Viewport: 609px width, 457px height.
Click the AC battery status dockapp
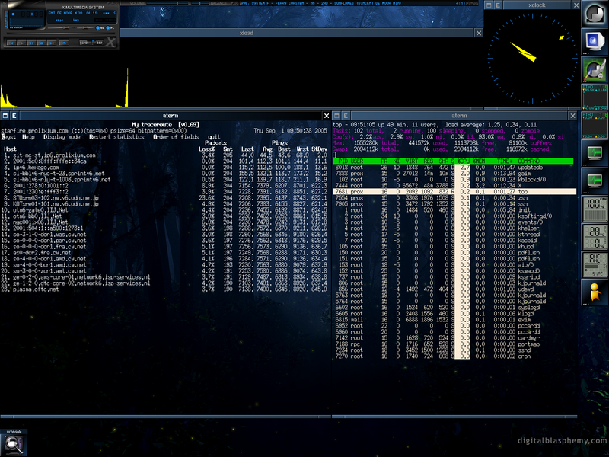click(595, 264)
